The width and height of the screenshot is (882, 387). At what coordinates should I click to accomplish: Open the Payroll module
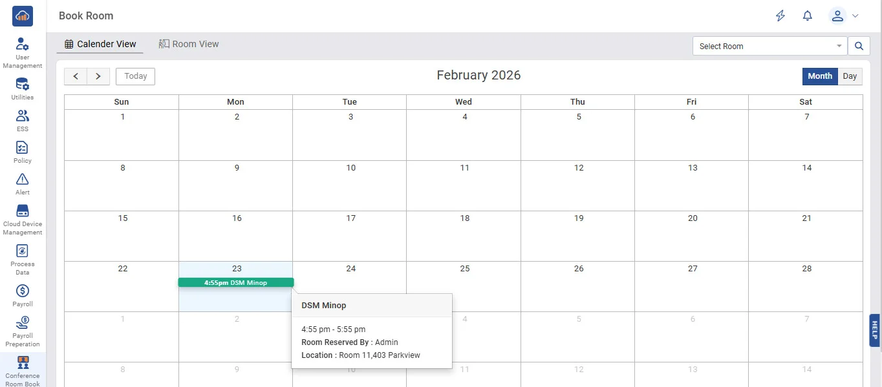click(23, 295)
